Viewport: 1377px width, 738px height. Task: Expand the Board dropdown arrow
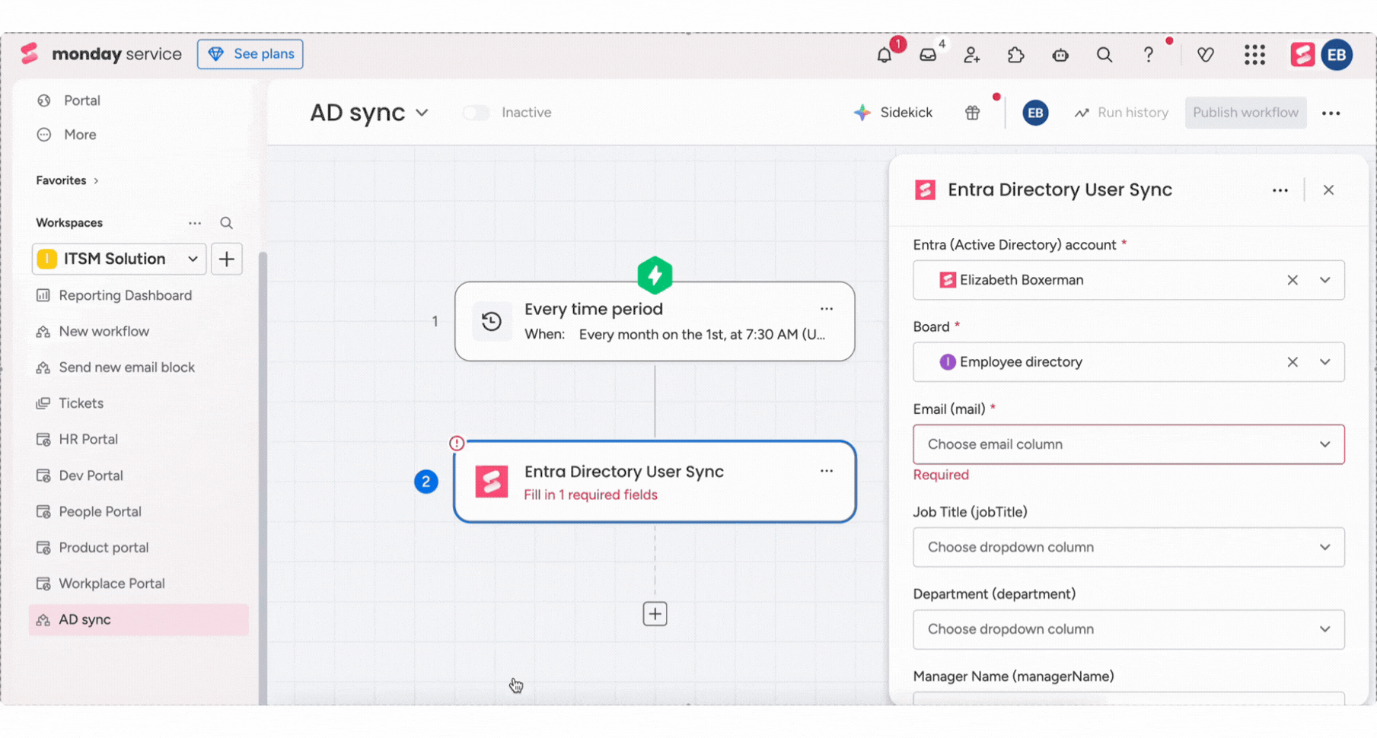pos(1325,362)
